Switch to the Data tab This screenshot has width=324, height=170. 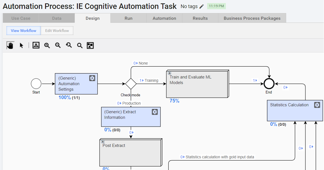point(57,18)
